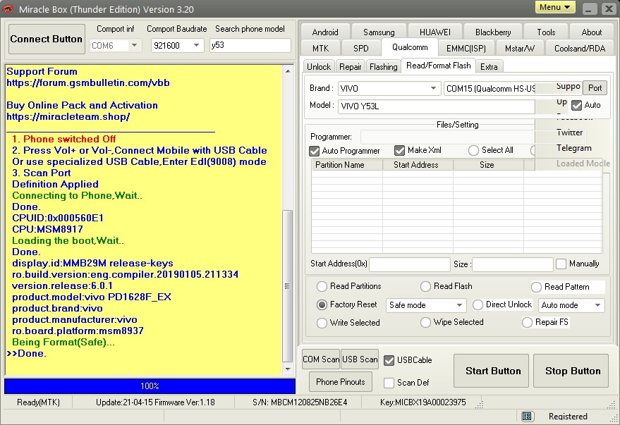
Task: Open the Extra sub-tab
Action: [x=489, y=66]
